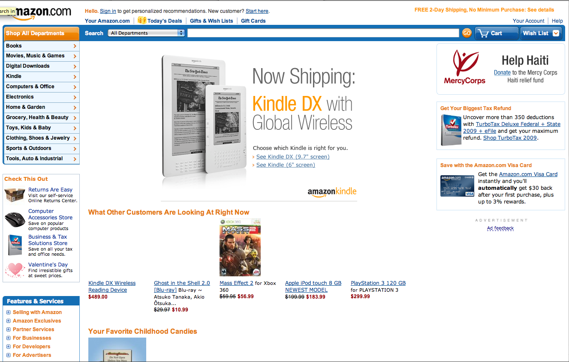
Task: Expand the Selling with Amazon section
Action: pyautogui.click(x=9, y=312)
